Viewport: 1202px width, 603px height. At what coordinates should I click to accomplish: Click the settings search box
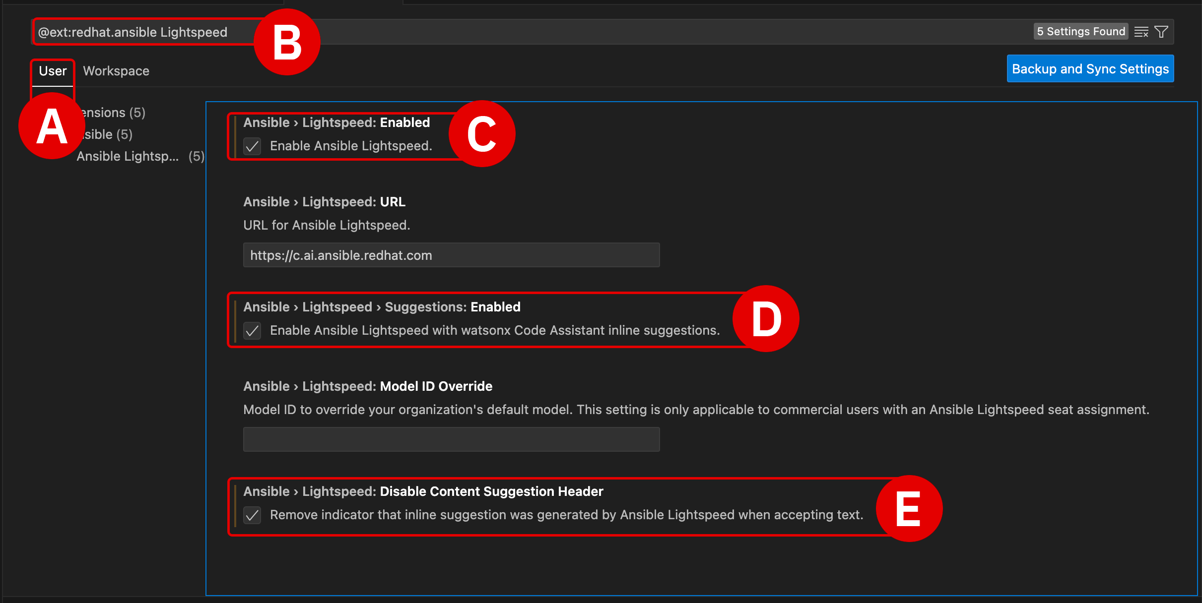(x=645, y=32)
